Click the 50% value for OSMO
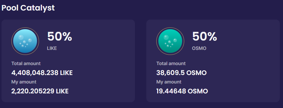Viewport: 283px width, 108px height. pos(204,36)
